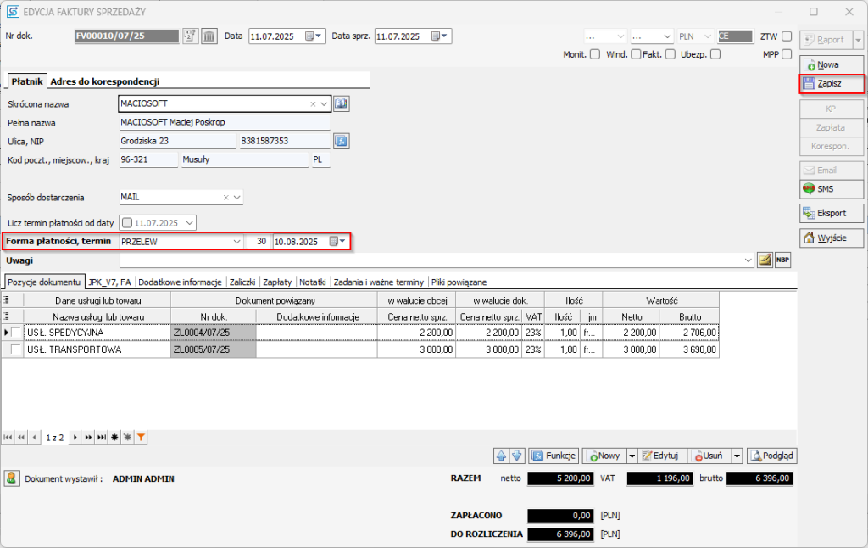Expand the PRZELEW payment form dropdown

point(236,242)
